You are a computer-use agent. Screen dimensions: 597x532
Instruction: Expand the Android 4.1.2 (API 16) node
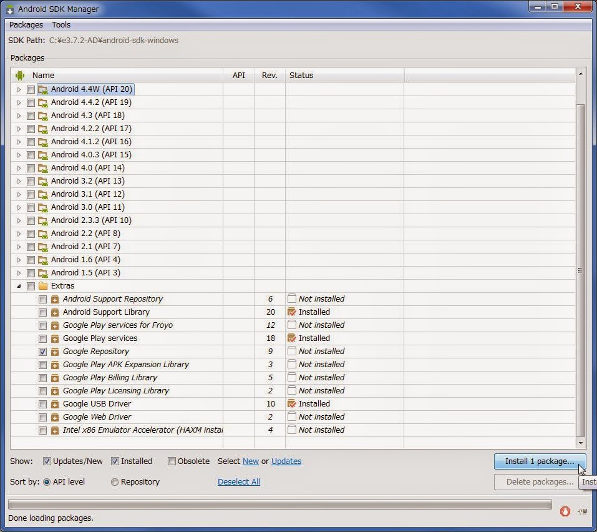click(19, 142)
